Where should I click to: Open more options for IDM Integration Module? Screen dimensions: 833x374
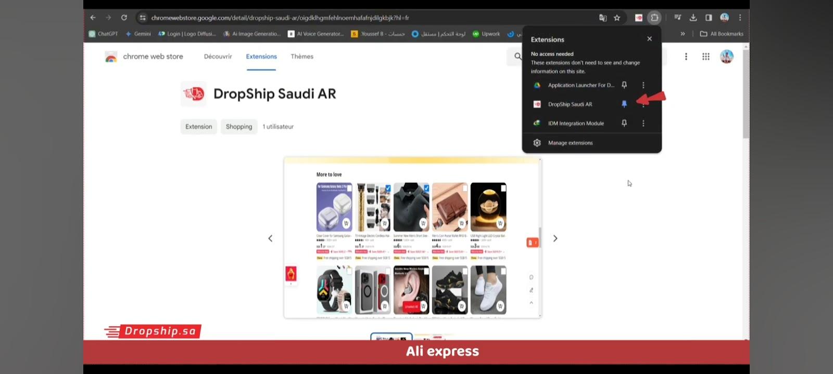(643, 124)
